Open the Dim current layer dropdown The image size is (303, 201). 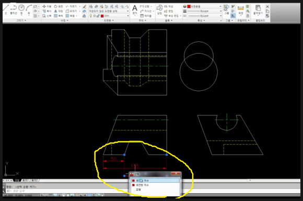click(x=109, y=16)
